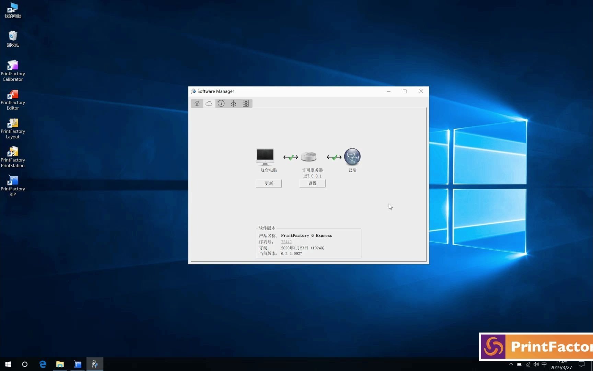The image size is (593, 371).
Task: Show hidden system tray icons
Action: 511,364
